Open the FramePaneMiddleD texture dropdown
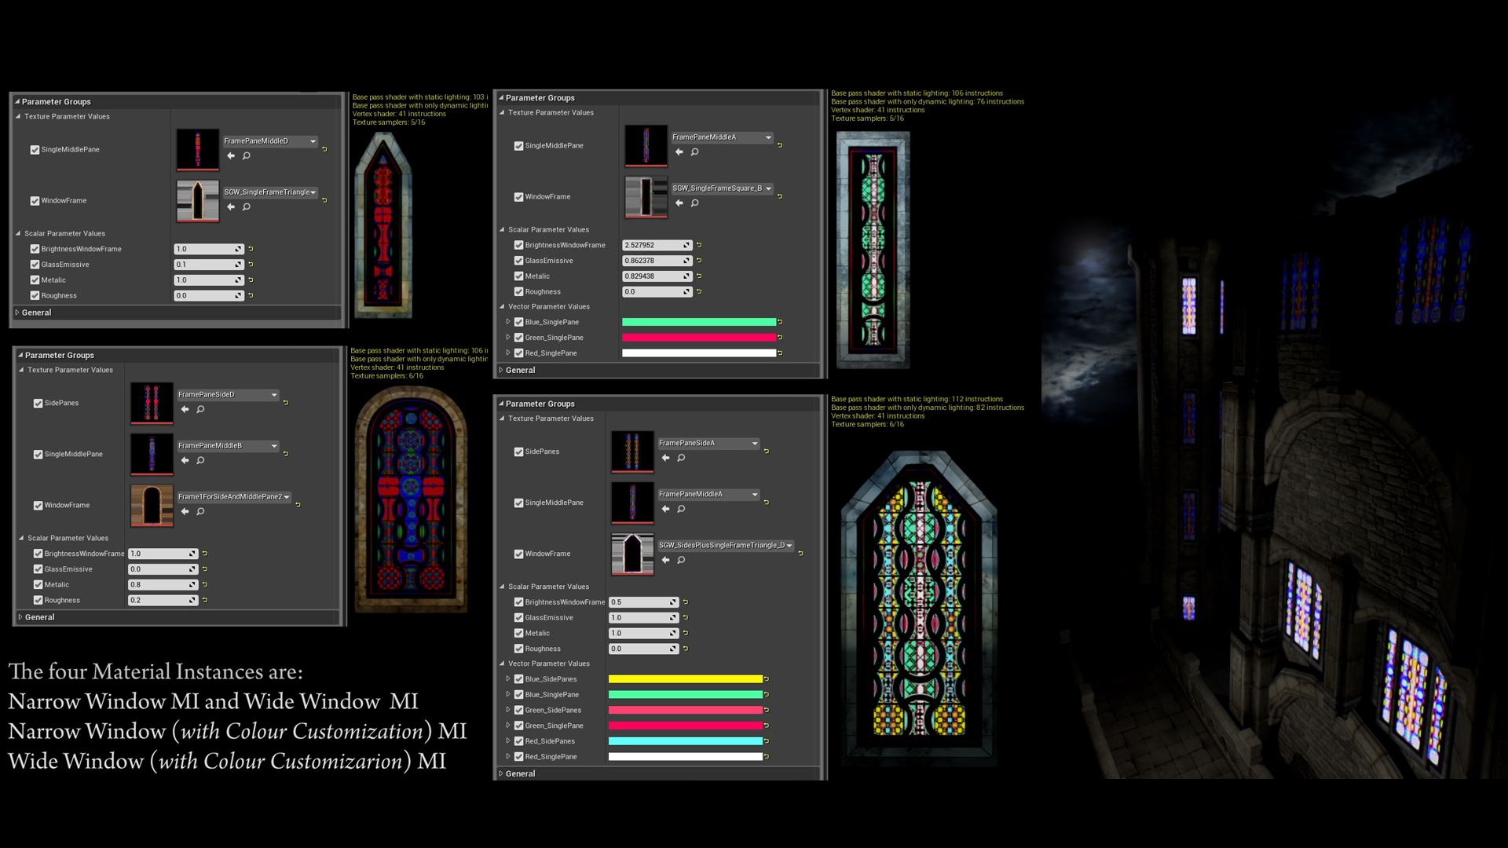Screen dimensions: 1508x848 point(271,141)
